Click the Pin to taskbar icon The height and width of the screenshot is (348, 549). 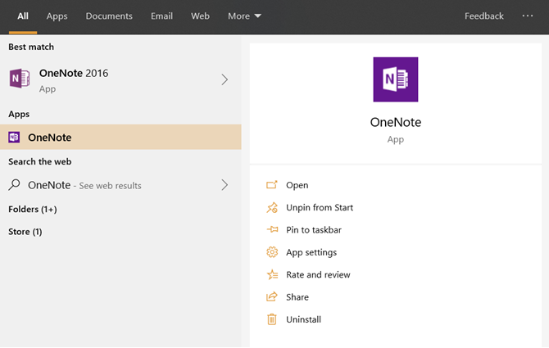click(272, 230)
